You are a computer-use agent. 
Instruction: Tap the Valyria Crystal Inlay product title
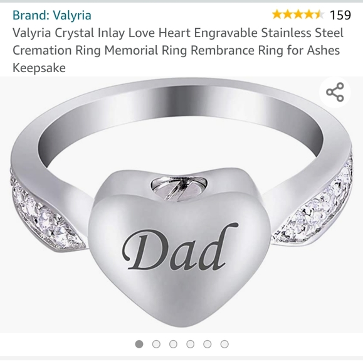pyautogui.click(x=178, y=50)
